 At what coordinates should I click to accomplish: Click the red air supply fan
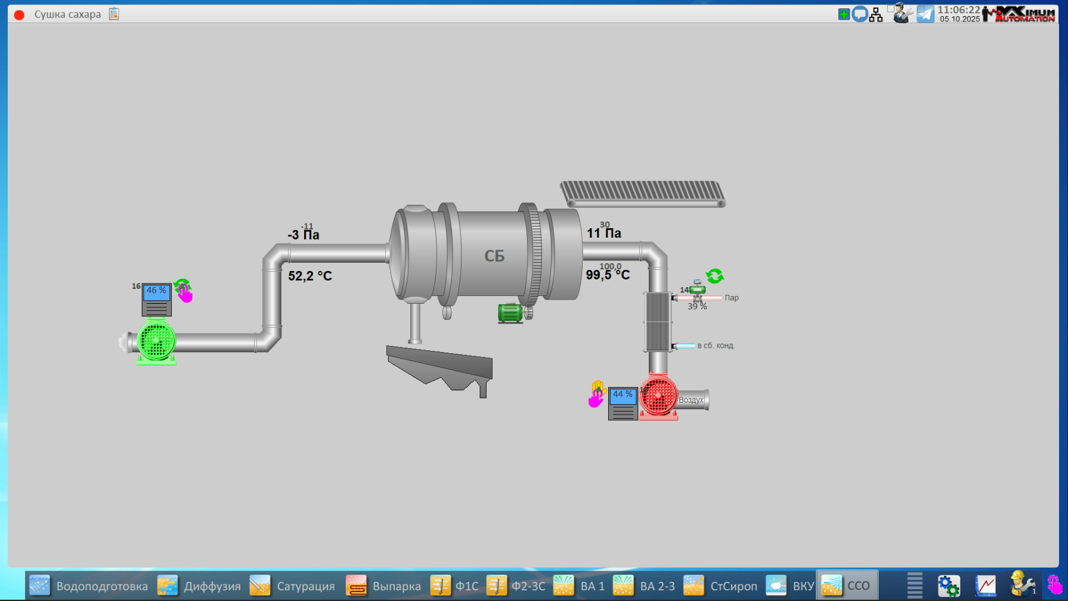[x=658, y=396]
